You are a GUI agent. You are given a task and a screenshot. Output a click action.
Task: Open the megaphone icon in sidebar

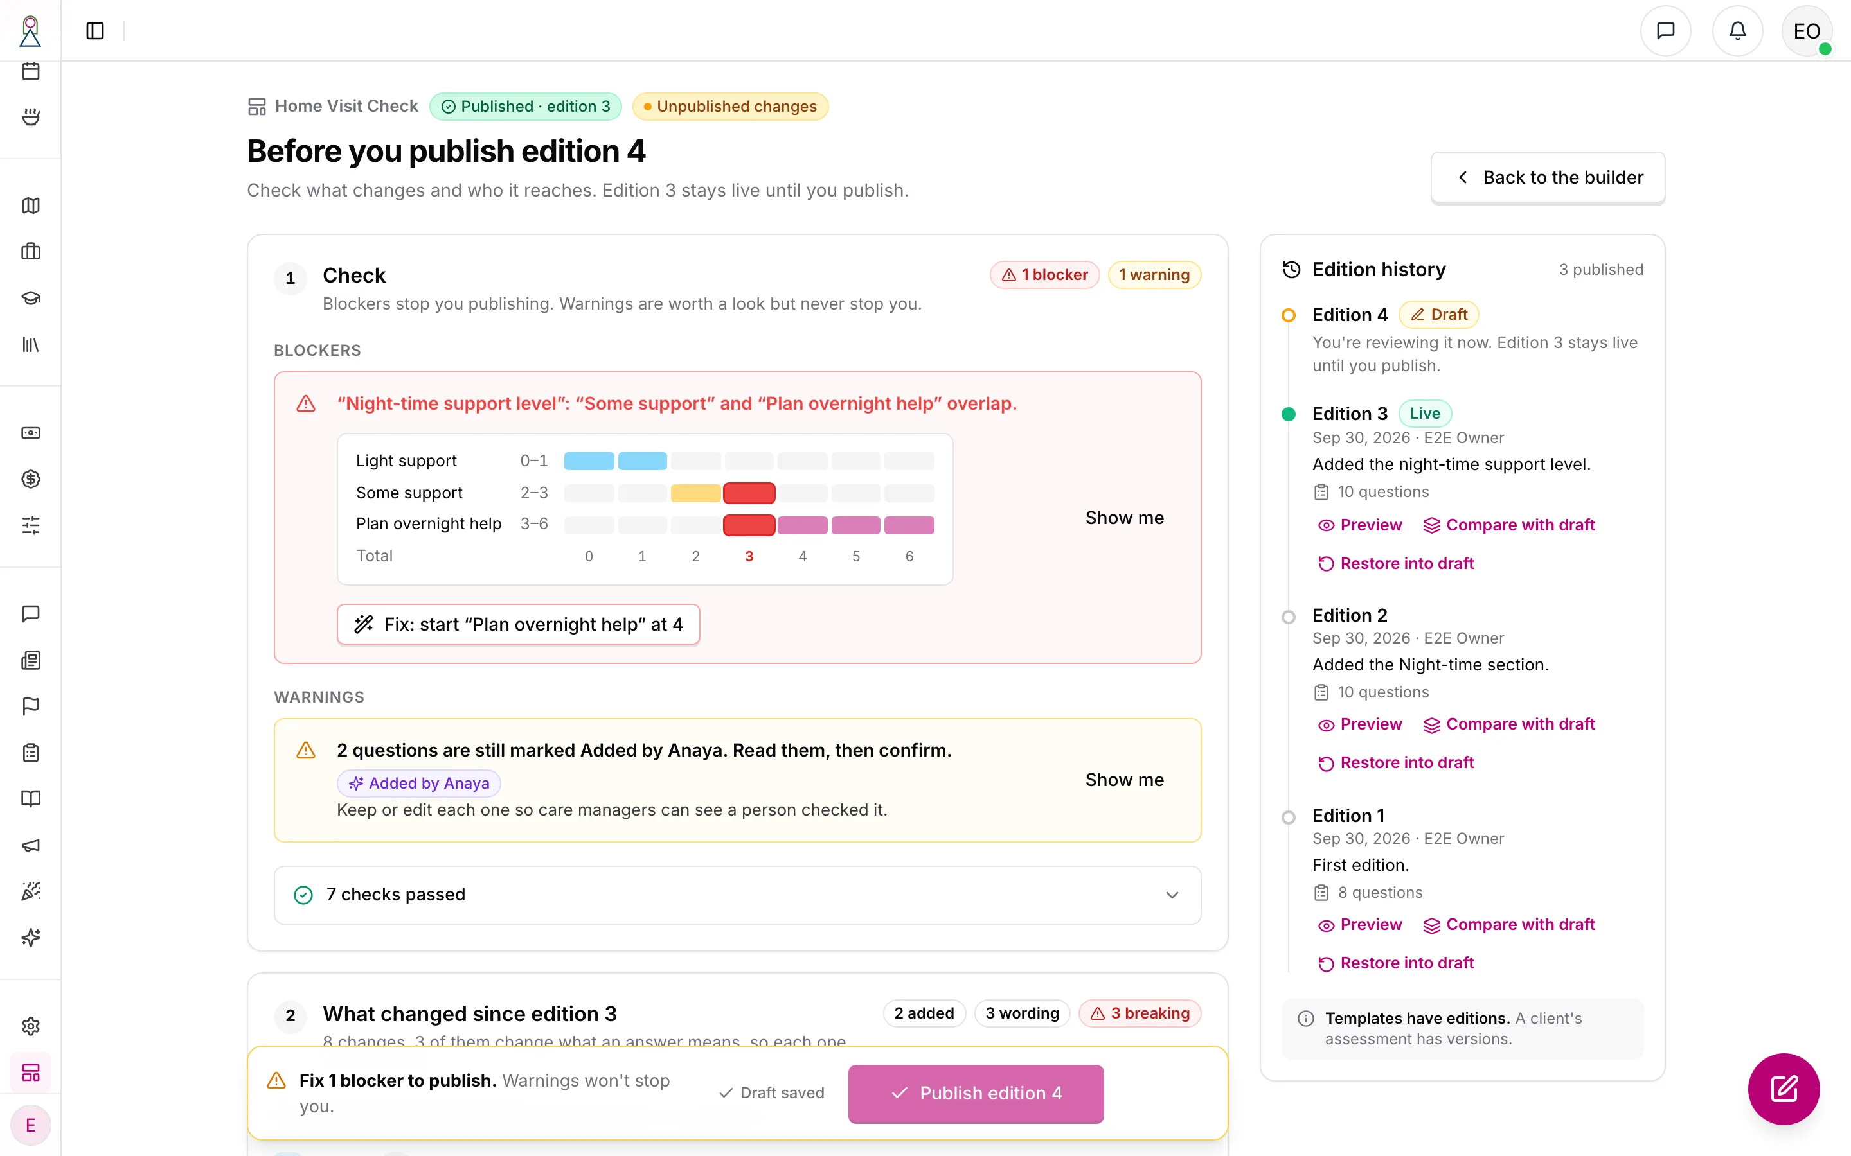31,845
